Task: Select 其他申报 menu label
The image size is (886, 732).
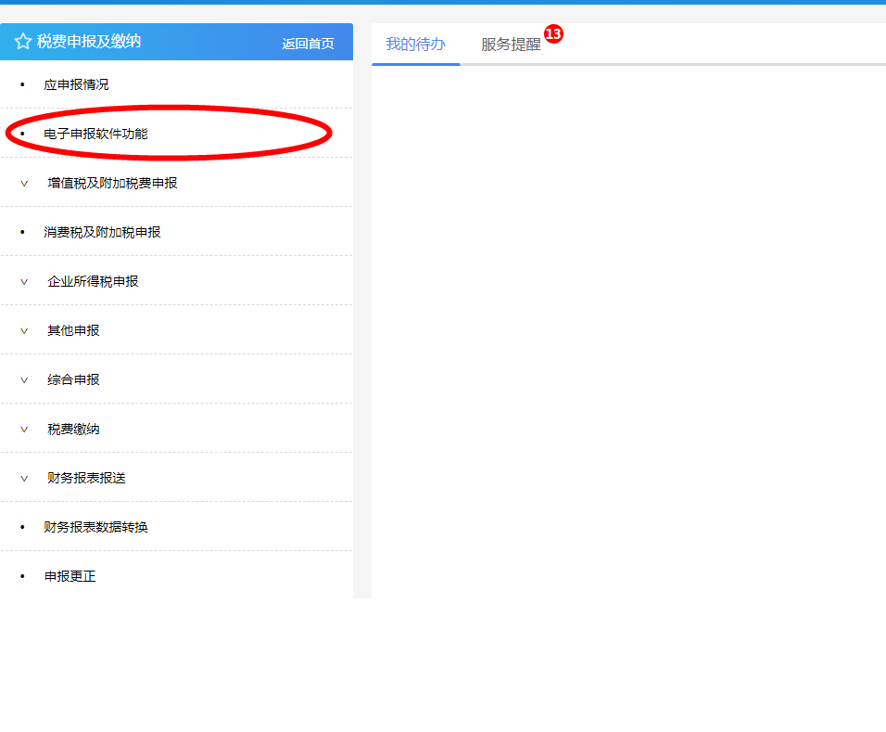Action: click(x=73, y=330)
